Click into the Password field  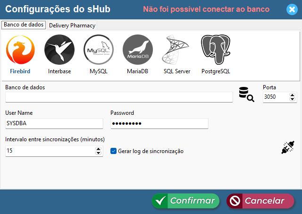[159, 123]
